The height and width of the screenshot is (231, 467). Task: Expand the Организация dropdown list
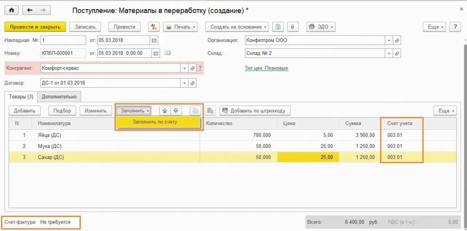tap(389, 41)
